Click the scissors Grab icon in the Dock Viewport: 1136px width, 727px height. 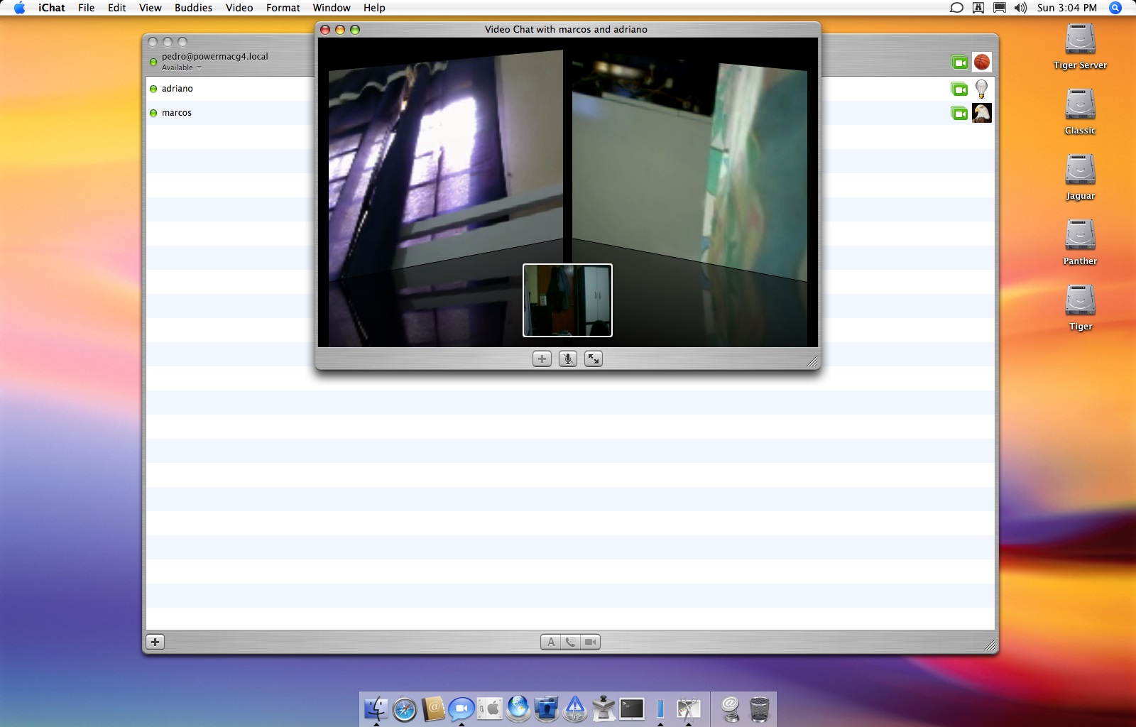pos(688,709)
